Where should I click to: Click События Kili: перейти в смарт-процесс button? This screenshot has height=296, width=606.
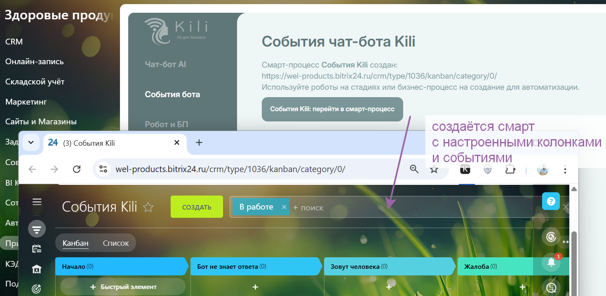pos(332,109)
